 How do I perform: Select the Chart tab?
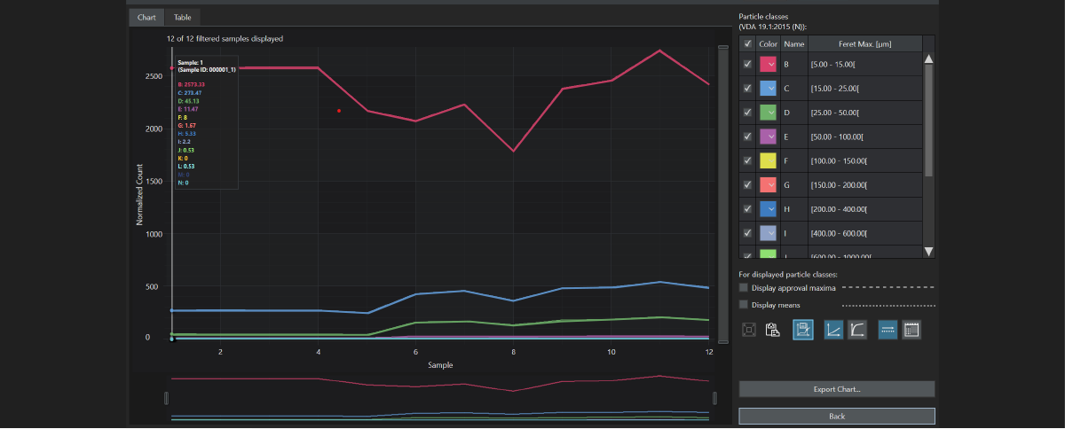(x=146, y=17)
